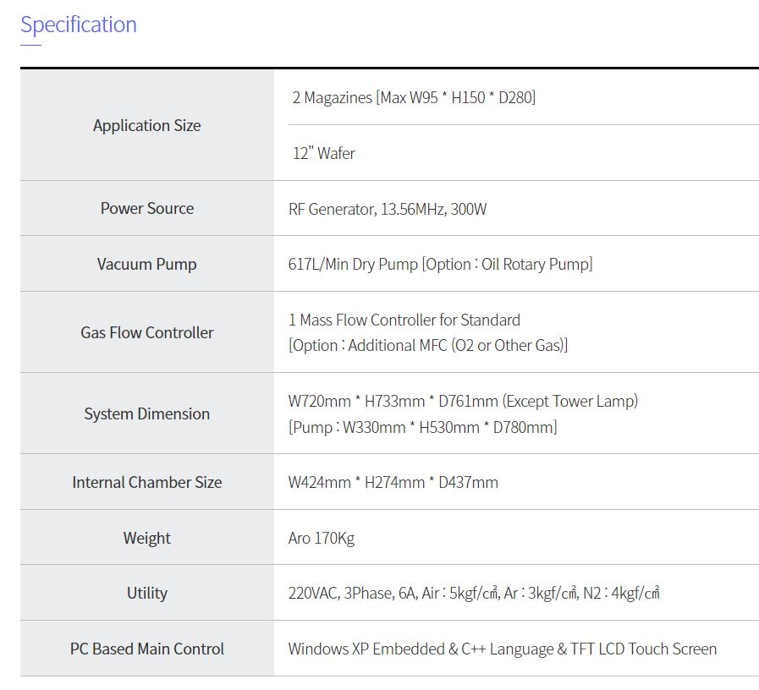Viewport: 759px width, 690px height.
Task: Click the Aro 170Kg value
Action: coord(322,538)
